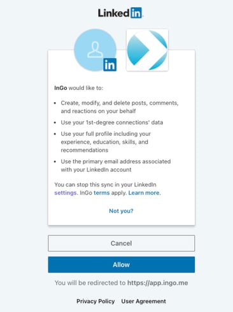Click the posts and comments permission text
Screen dimensions: 233x312
[x=120, y=107]
